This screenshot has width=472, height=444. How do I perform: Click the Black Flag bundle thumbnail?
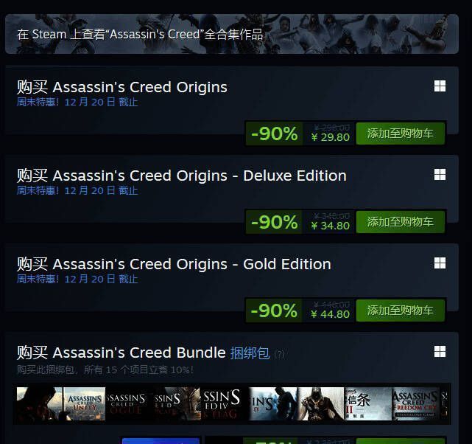224,403
